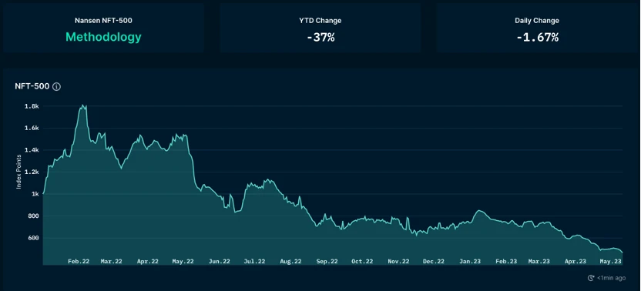The image size is (641, 291).
Task: Open the Methodology link
Action: pos(103,37)
